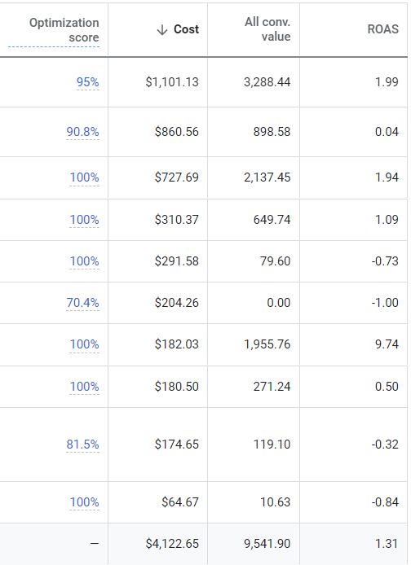Click the 100% score beside $64.67 cost

(85, 502)
